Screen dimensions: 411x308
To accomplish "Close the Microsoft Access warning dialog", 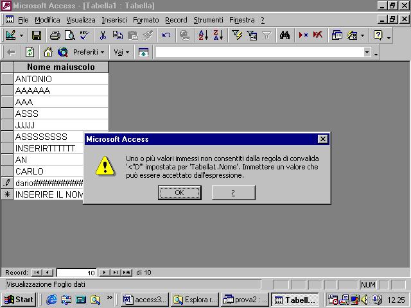I will click(322, 139).
